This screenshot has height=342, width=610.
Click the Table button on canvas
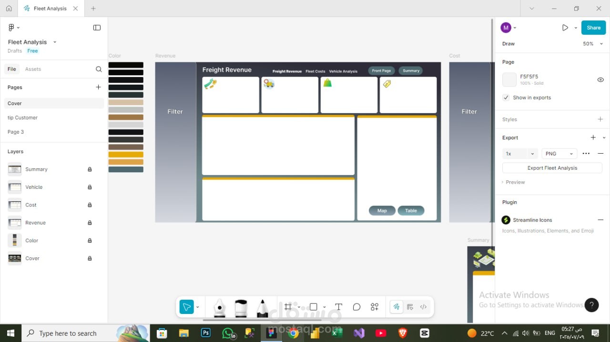pos(411,211)
